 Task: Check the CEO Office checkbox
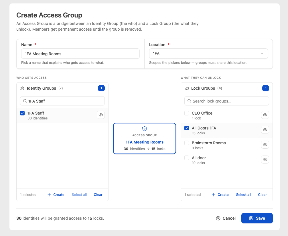(187, 113)
